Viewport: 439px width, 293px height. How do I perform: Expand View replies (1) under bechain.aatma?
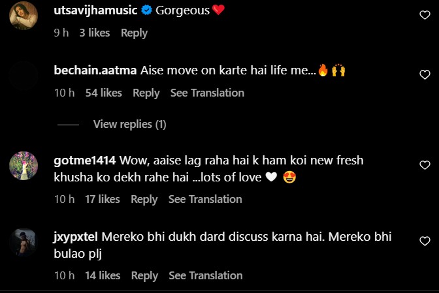129,124
